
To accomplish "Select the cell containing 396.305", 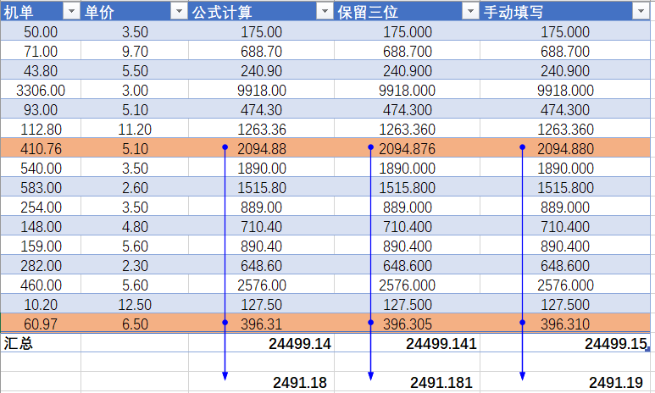I will pos(407,324).
